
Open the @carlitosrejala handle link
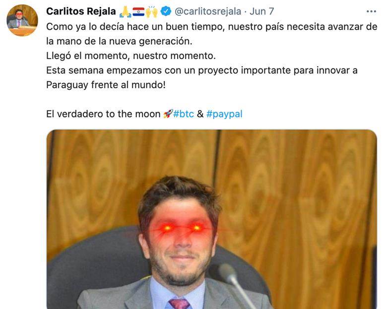click(208, 11)
